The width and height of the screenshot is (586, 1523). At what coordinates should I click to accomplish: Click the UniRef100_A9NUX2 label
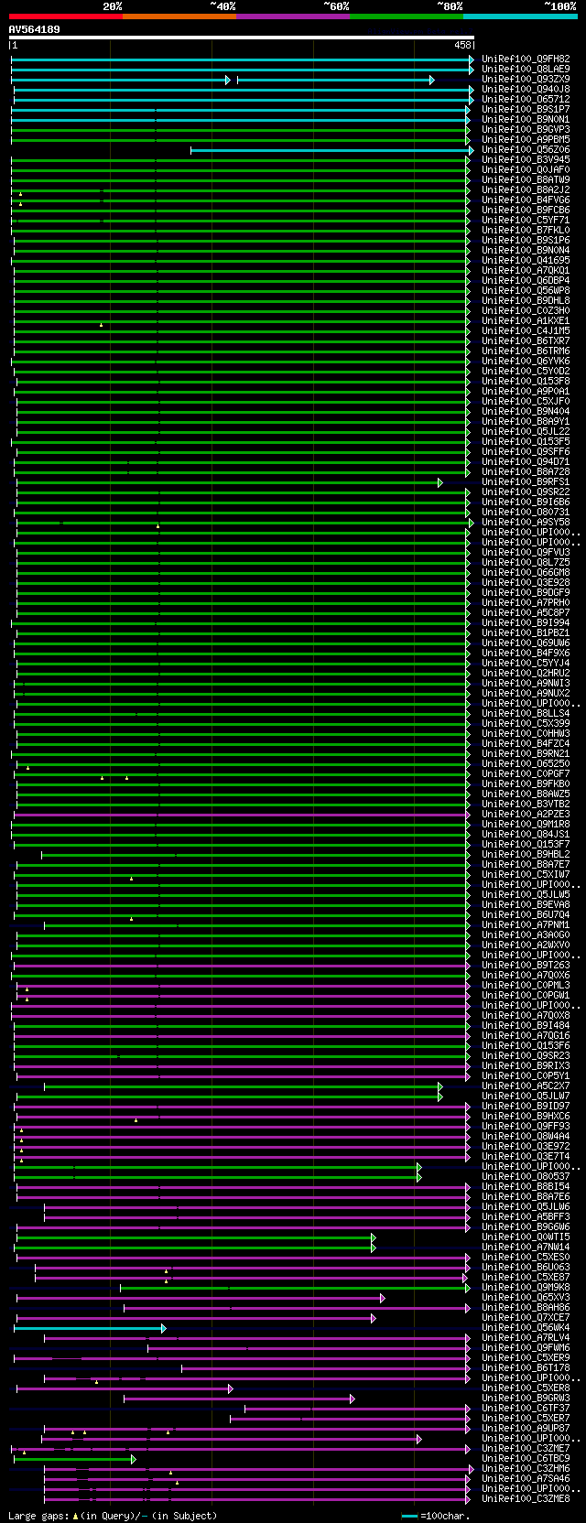(x=526, y=694)
